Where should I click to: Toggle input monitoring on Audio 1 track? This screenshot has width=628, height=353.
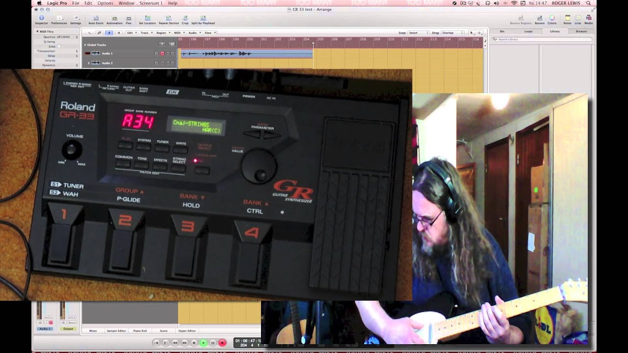pyautogui.click(x=157, y=53)
